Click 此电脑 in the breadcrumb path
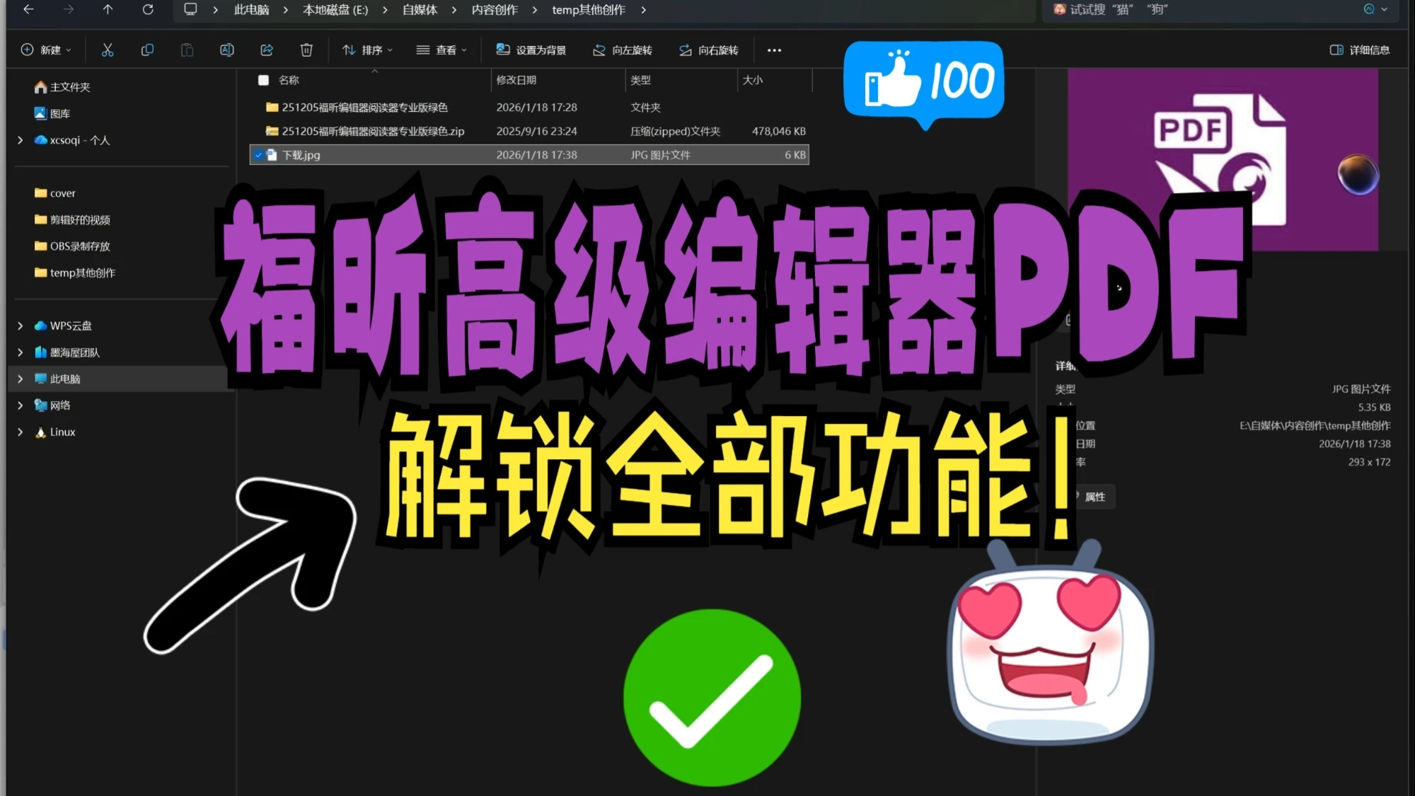The height and width of the screenshot is (796, 1415). 252,10
